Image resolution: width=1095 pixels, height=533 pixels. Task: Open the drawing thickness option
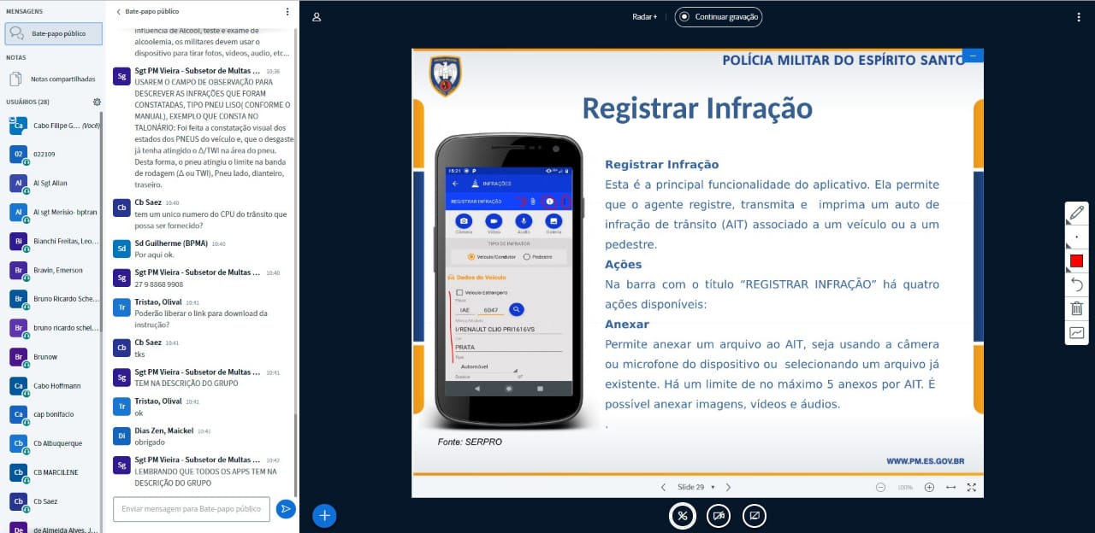1076,237
